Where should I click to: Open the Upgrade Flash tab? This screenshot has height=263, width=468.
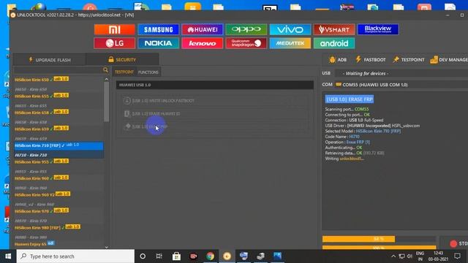pyautogui.click(x=50, y=60)
